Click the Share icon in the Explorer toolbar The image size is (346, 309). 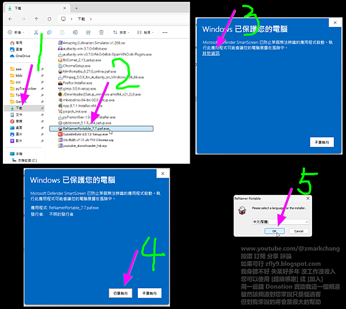(x=88, y=32)
